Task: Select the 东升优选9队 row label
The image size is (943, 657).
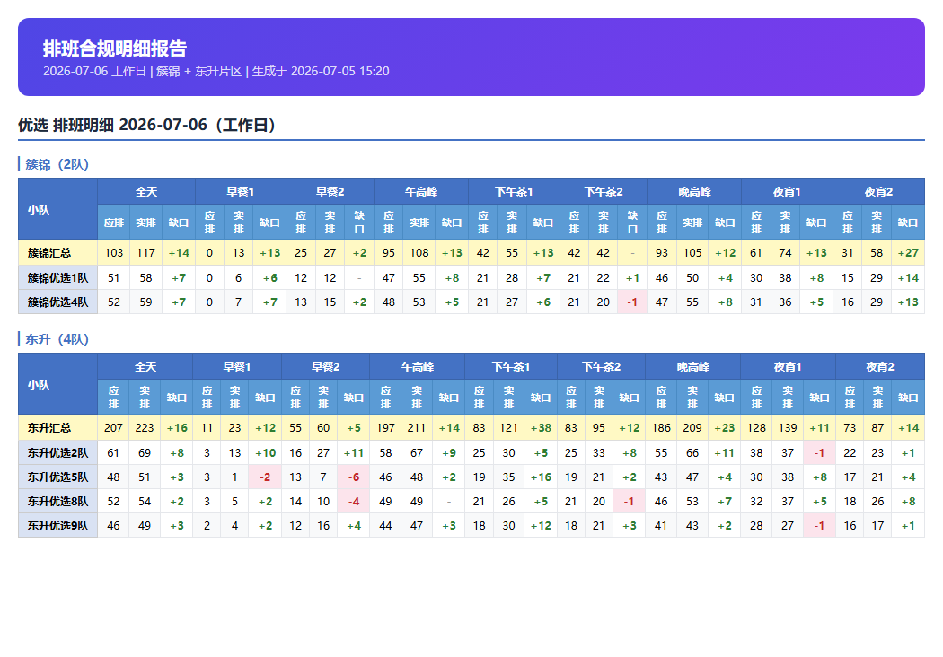Action: (x=57, y=525)
